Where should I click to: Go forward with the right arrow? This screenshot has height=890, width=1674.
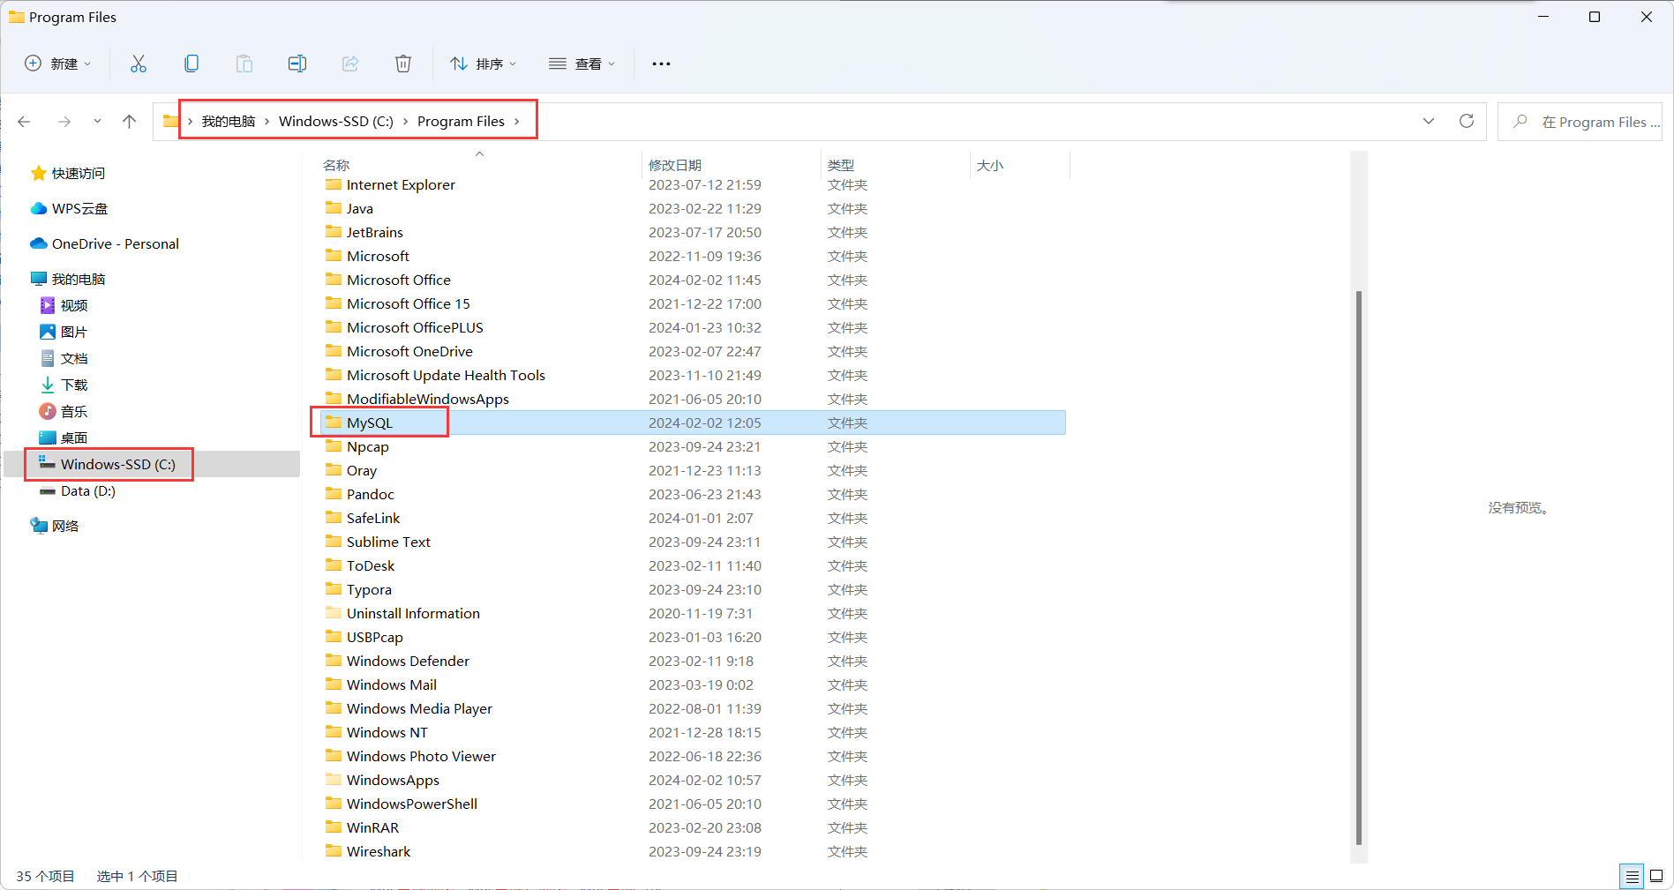64,122
